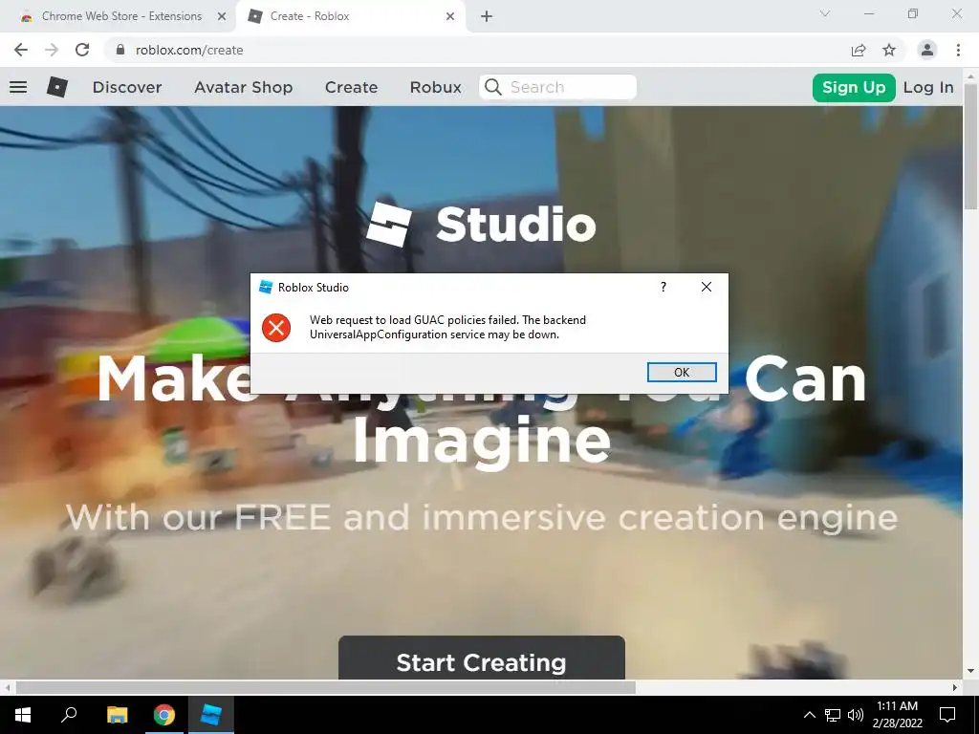Reload the roblox.com/create page

click(82, 50)
